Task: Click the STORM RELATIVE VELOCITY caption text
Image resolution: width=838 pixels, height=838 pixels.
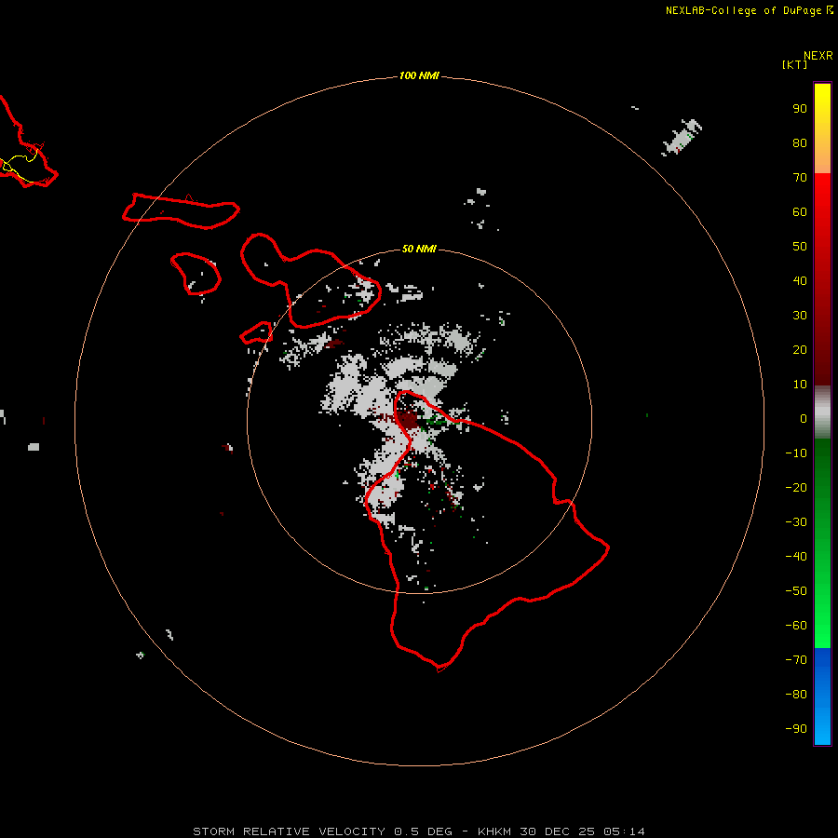Action: [289, 831]
